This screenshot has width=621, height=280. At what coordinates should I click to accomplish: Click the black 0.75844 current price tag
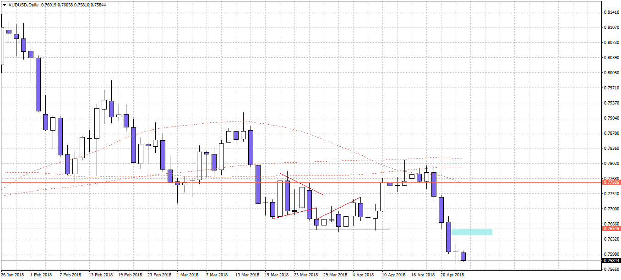(612, 260)
